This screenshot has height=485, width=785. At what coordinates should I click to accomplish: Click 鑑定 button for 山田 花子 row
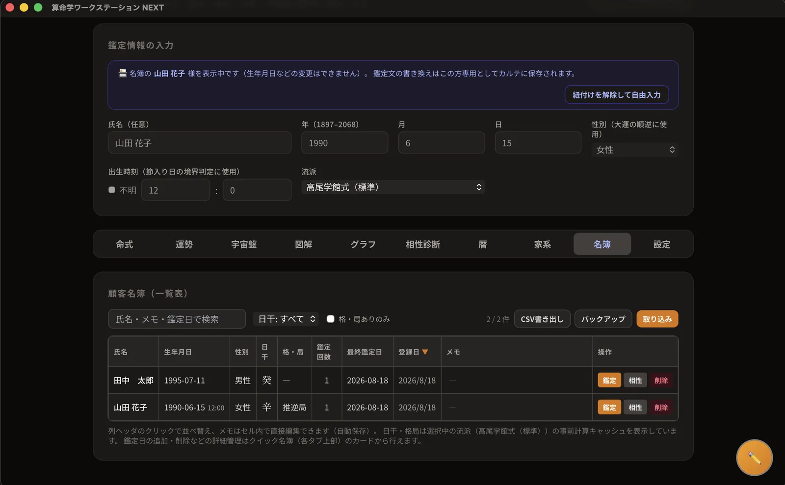click(x=609, y=407)
